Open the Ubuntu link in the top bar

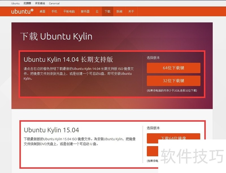pyautogui.click(x=16, y=3)
